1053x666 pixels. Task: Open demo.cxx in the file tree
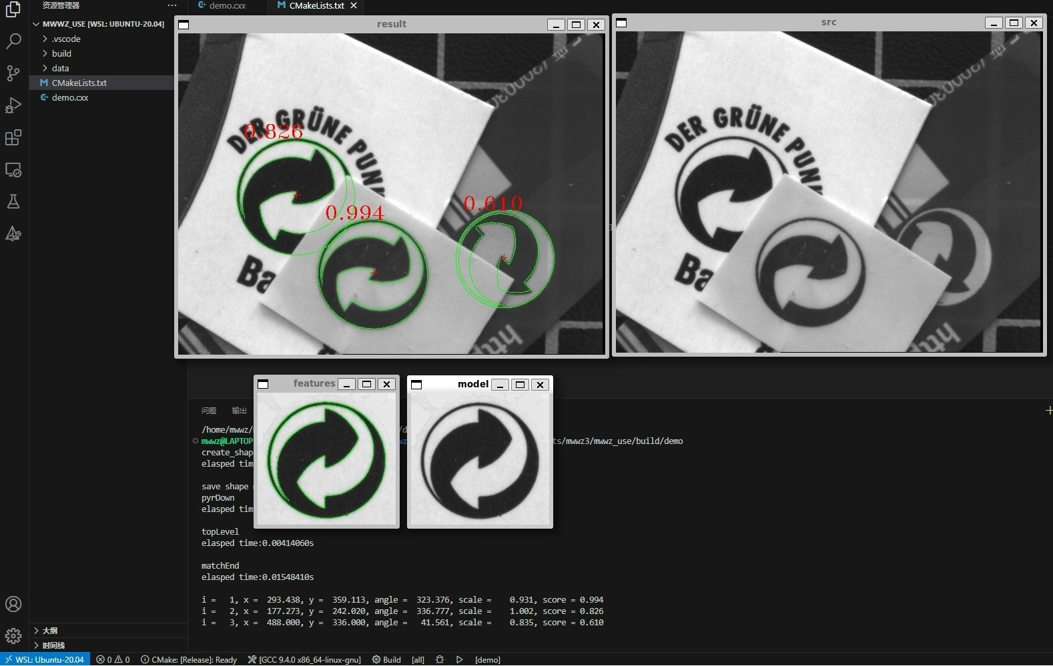[101, 97]
